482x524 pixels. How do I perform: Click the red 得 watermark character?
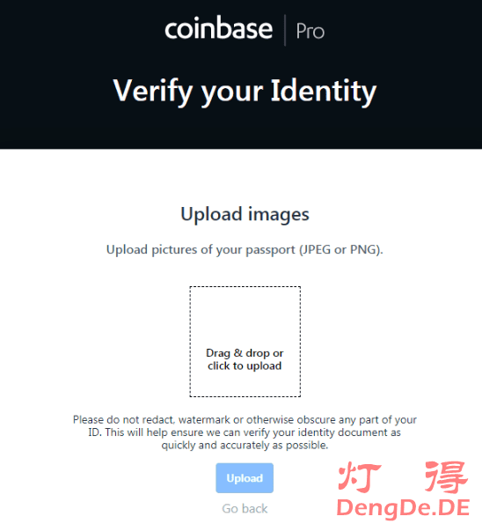click(446, 476)
